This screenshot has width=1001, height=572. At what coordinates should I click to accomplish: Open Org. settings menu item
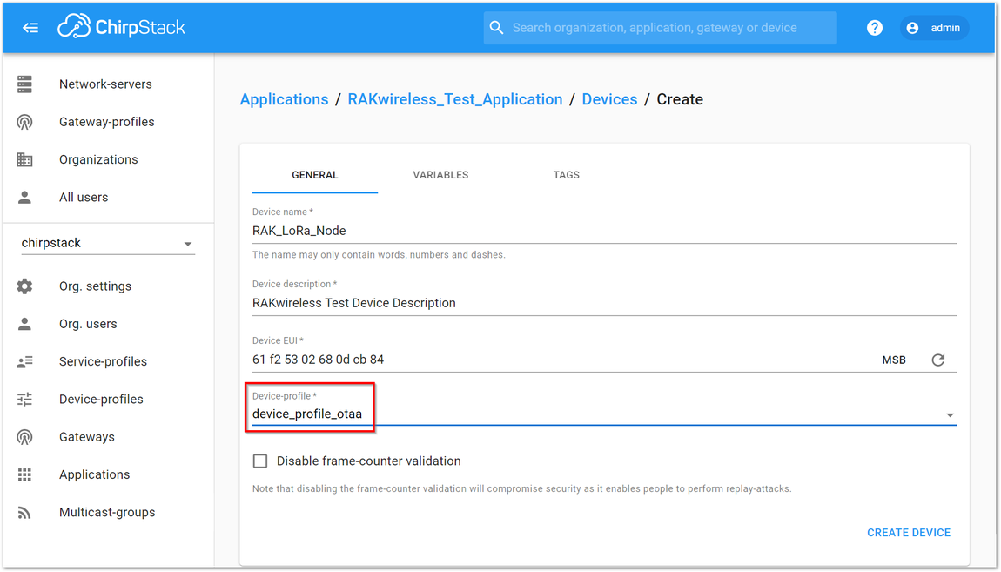[95, 286]
